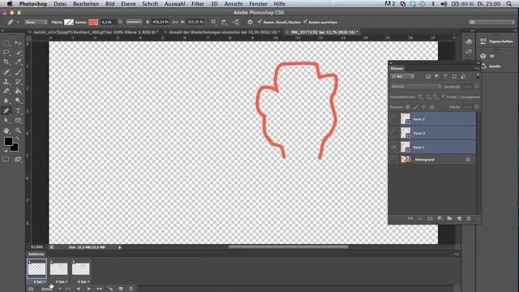Open the layer filter Art dropdown
Image resolution: width=519 pixels, height=292 pixels.
(402, 76)
